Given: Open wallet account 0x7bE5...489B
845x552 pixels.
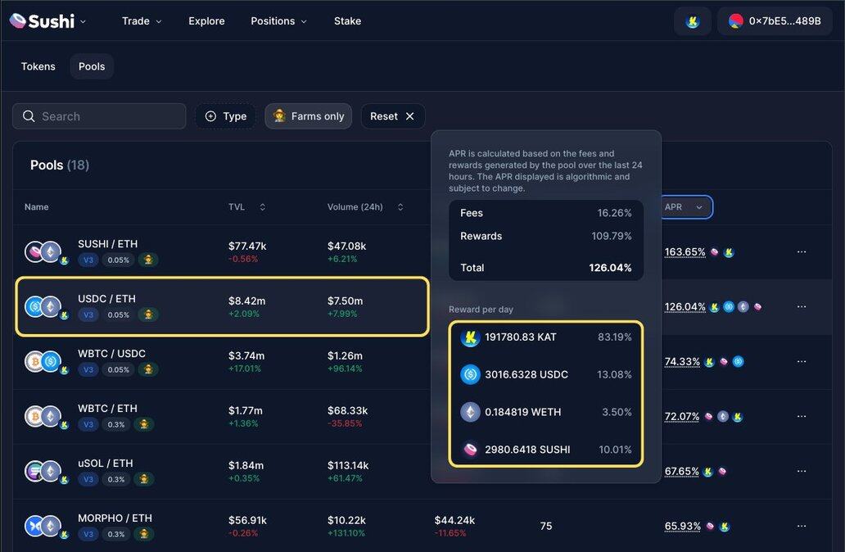Looking at the screenshot, I should pyautogui.click(x=775, y=21).
